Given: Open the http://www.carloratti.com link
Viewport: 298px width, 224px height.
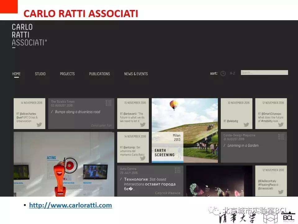Looking at the screenshot, I should point(70,205).
